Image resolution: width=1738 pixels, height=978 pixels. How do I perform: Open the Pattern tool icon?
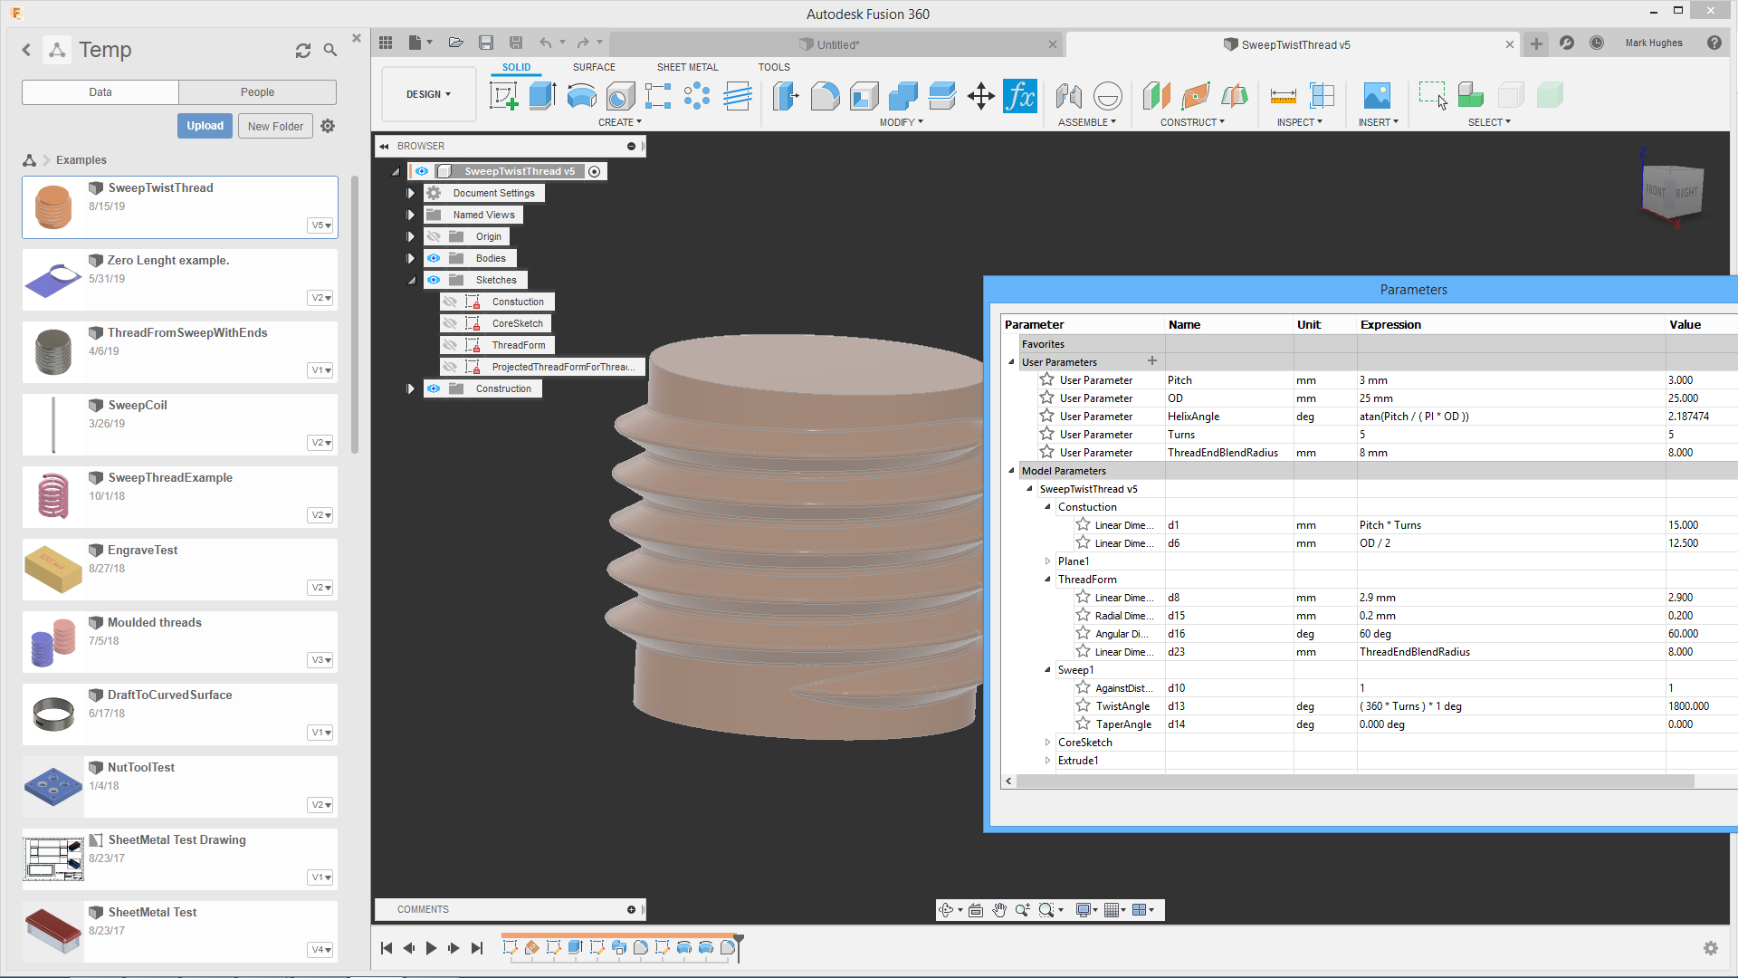pos(697,95)
